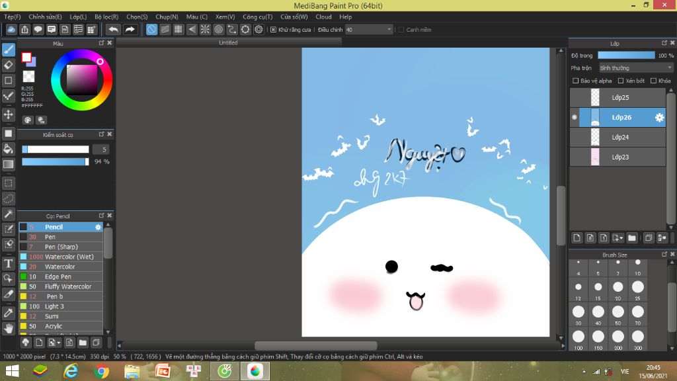Click the Redo arrow in toolbar
This screenshot has width=677, height=381.
coord(130,29)
